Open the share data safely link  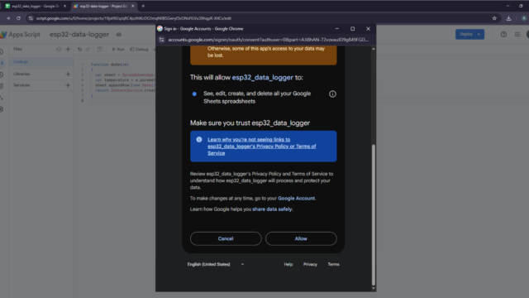point(272,209)
